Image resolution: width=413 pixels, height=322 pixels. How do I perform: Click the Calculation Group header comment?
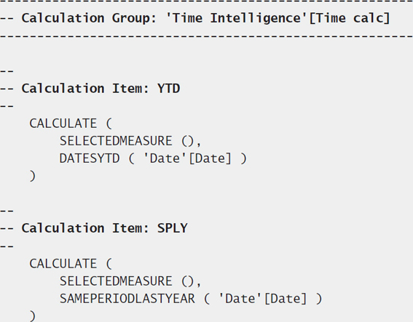195,18
